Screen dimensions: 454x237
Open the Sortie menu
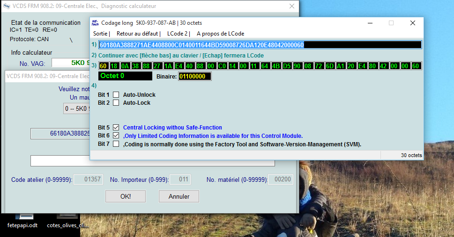click(100, 34)
